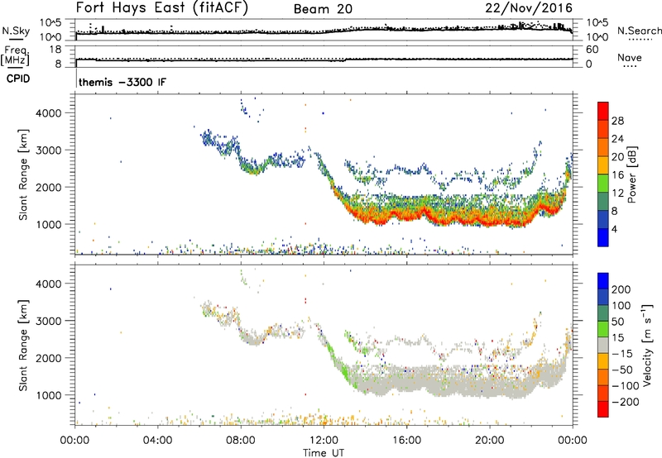Click the "12:00" time tick label
Viewport: 662px width, 458px height.
(324, 441)
